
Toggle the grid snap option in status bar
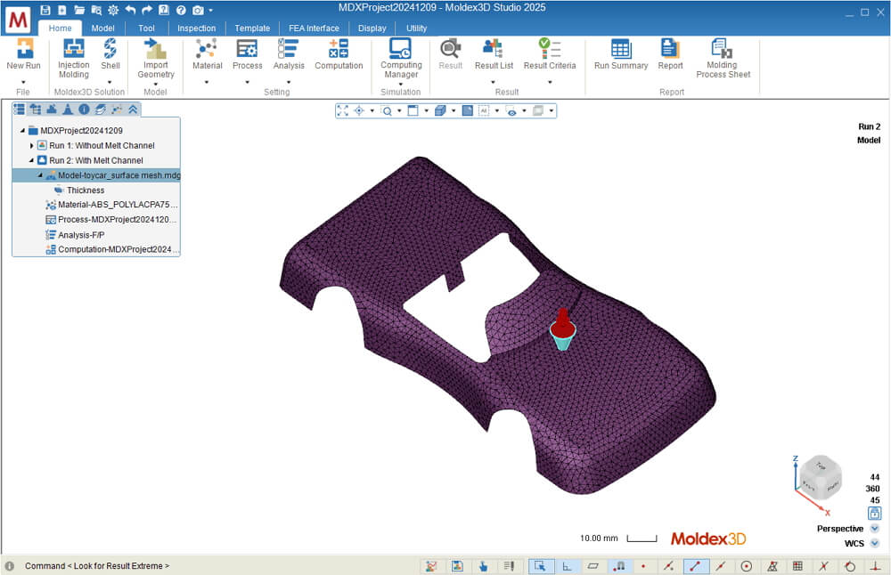tap(797, 566)
